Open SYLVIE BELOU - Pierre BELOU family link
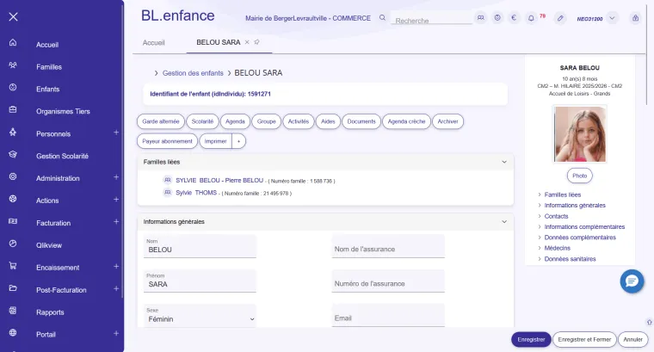Screen dimensions: 654x352 click(219, 180)
